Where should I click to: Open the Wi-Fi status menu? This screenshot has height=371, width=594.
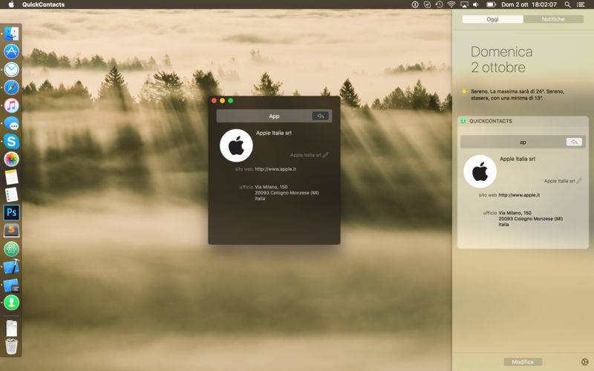(451, 4)
